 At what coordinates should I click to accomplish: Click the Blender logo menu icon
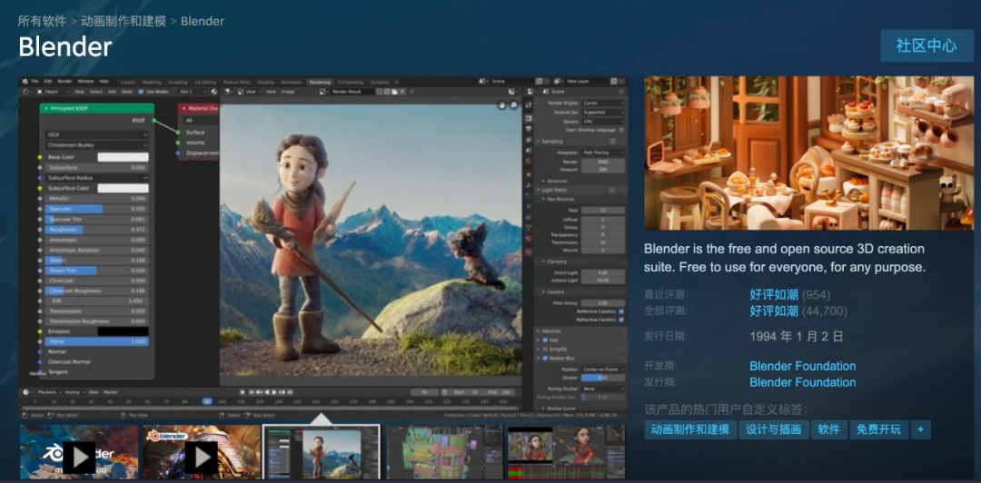click(x=25, y=82)
